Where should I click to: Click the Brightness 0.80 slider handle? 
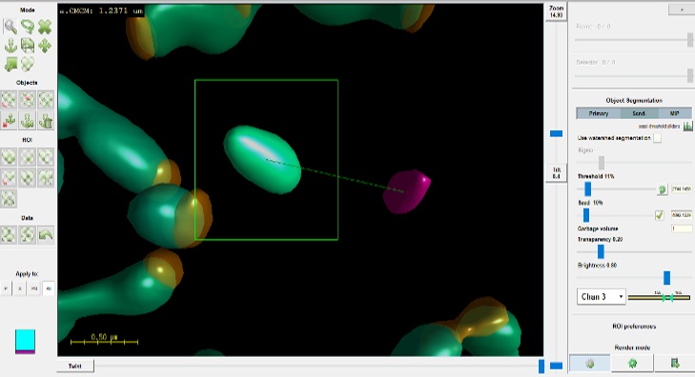click(x=666, y=277)
